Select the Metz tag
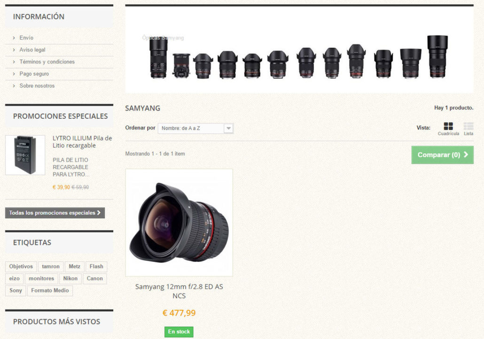The width and height of the screenshot is (484, 339). (x=74, y=267)
